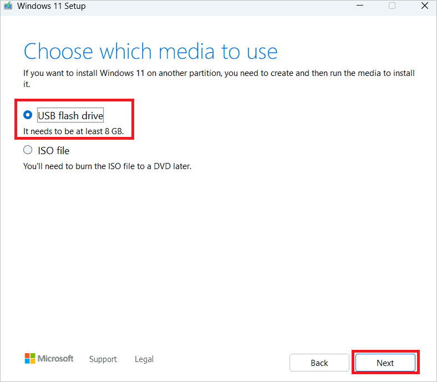The width and height of the screenshot is (437, 382).
Task: Select the ISO file radio button
Action: pos(28,150)
